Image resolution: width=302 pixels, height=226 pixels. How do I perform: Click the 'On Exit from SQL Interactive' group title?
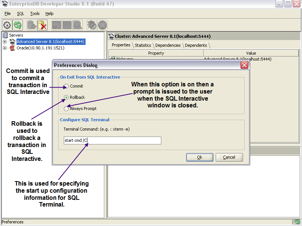click(x=90, y=77)
